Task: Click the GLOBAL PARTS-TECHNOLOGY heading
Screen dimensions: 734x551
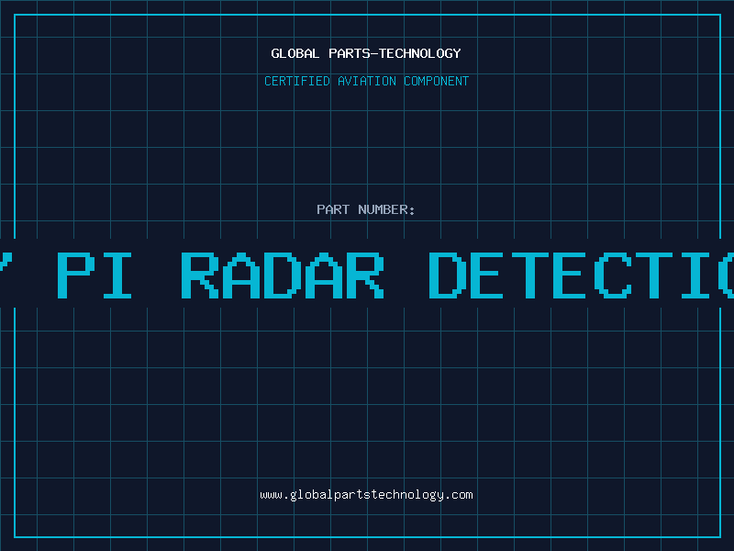Action: coord(366,53)
